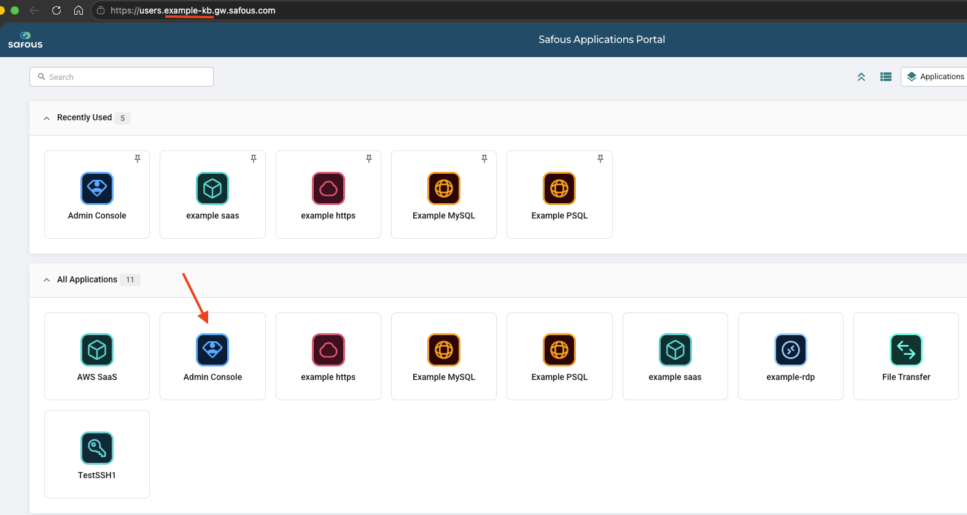The width and height of the screenshot is (967, 515).
Task: Open Example PSQL icon in Recently Used
Action: tap(559, 188)
